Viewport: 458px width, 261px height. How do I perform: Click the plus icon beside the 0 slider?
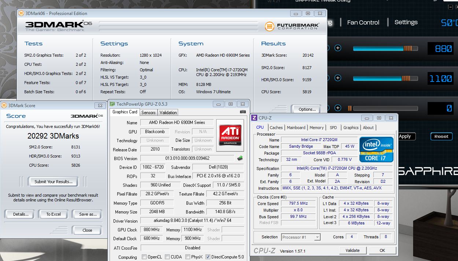[338, 108]
